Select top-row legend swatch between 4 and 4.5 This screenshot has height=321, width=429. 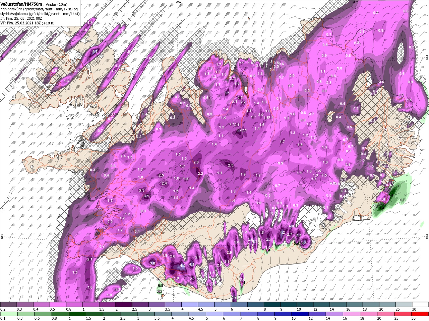tap(189, 304)
